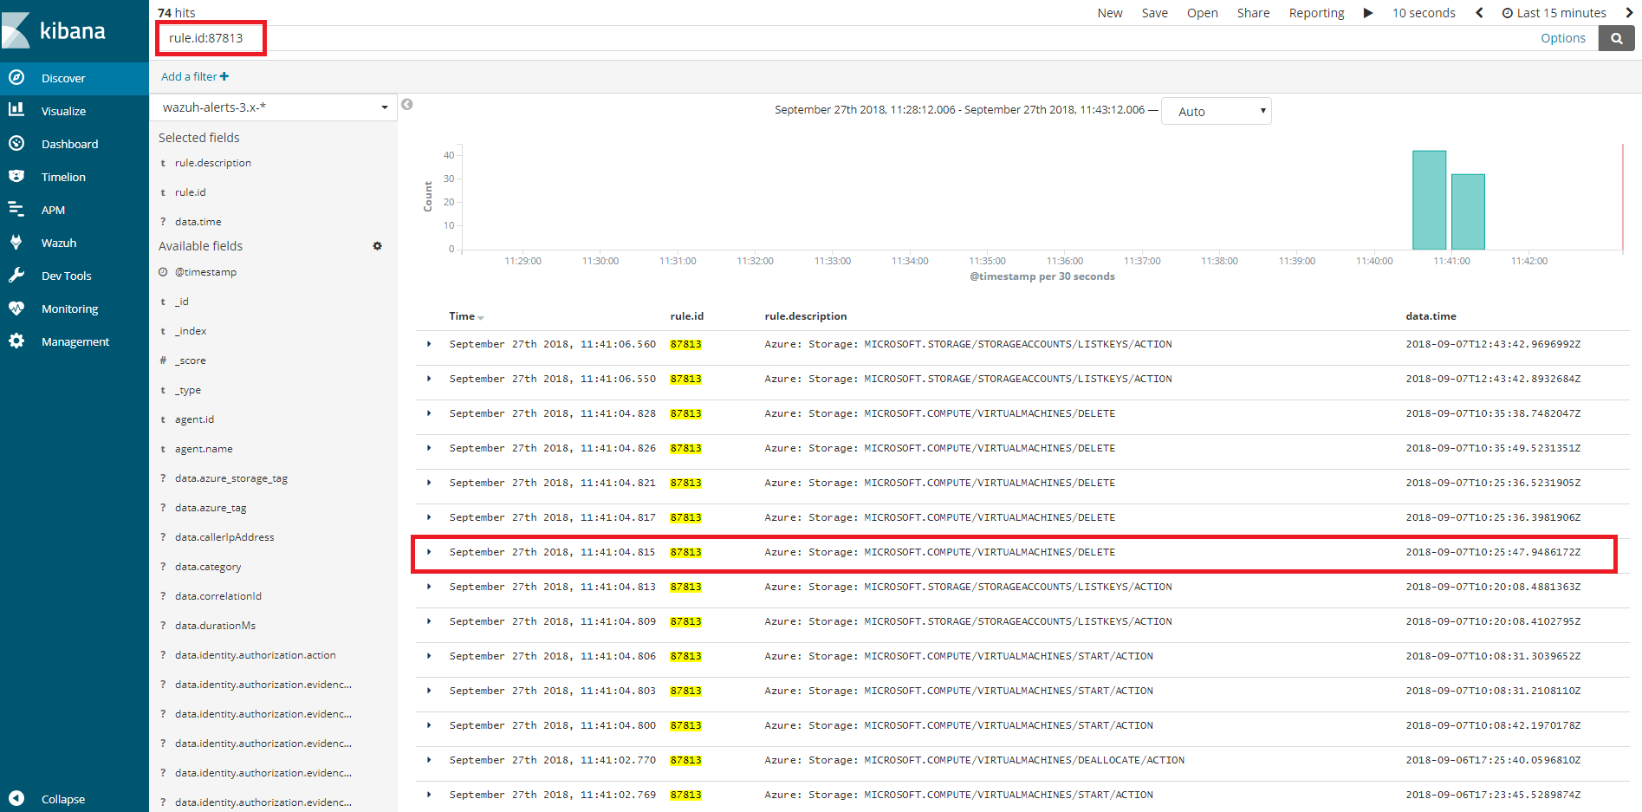Open Dashboard label in sidebar

tap(70, 144)
